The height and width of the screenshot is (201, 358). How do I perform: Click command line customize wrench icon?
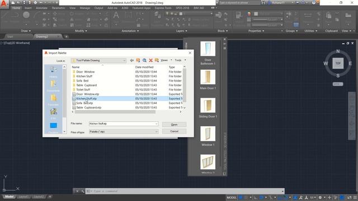tap(82, 191)
